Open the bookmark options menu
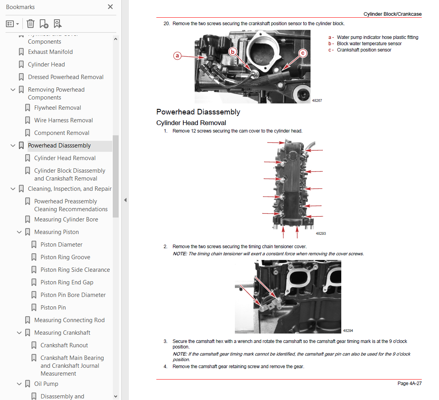Image resolution: width=439 pixels, height=400 pixels. pyautogui.click(x=12, y=24)
